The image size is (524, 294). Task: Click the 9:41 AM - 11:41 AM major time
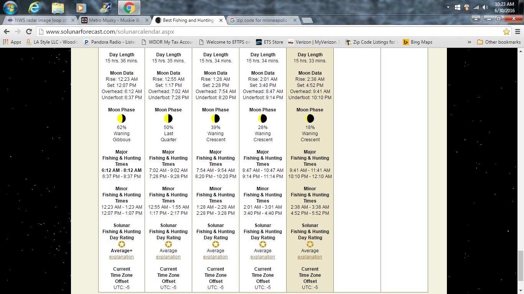point(310,170)
